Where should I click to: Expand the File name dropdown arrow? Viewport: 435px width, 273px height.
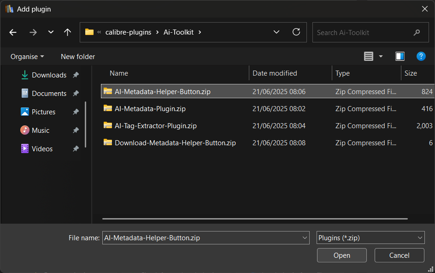coord(305,238)
